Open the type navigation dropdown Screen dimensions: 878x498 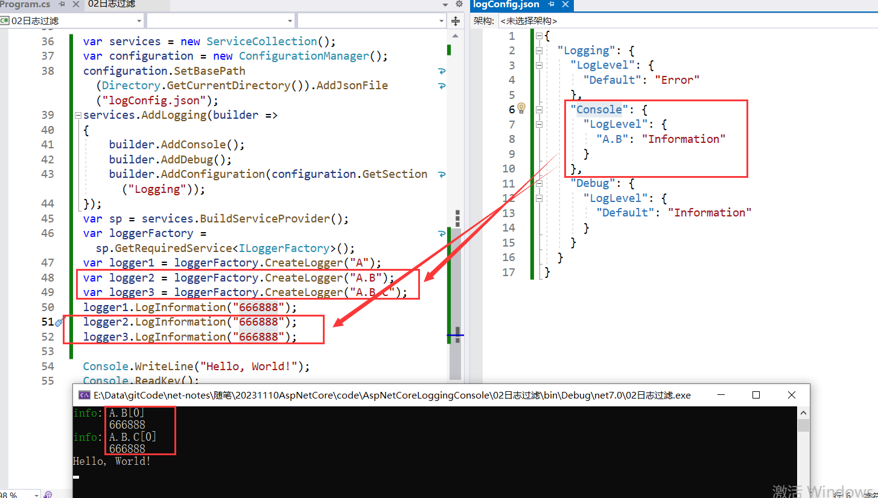(221, 21)
